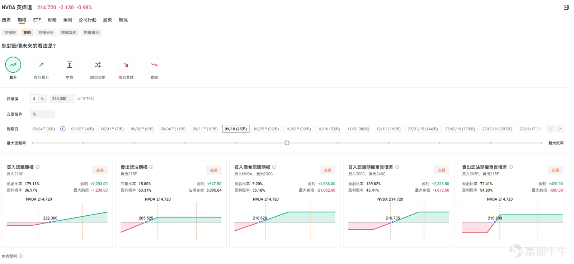Select expiry date 09/02 (9天)
This screenshot has height=264, width=574.
[142, 129]
